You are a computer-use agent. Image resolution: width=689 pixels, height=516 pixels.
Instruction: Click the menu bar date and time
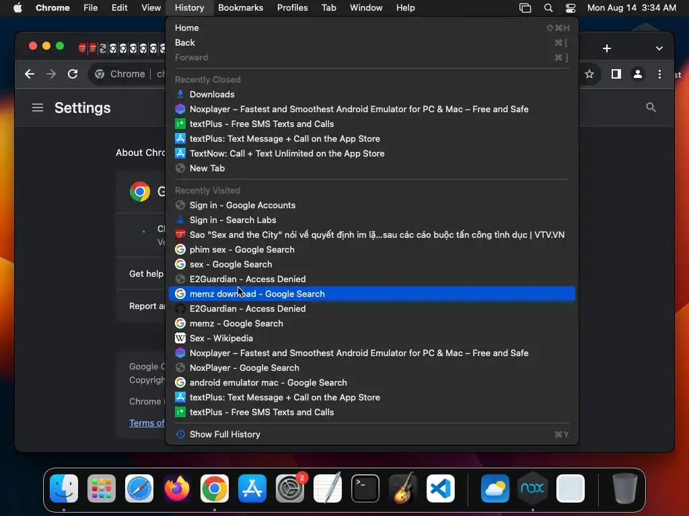[x=631, y=8]
